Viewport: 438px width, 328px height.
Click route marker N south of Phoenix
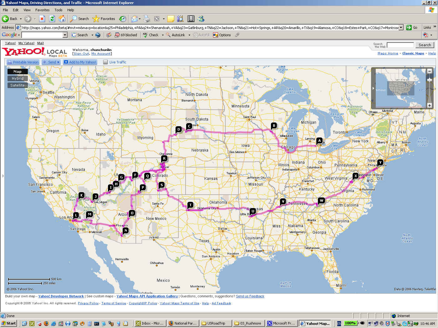point(125,231)
